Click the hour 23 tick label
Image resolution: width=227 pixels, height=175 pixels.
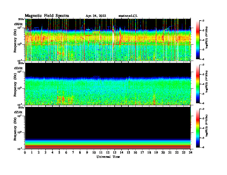point(183,152)
